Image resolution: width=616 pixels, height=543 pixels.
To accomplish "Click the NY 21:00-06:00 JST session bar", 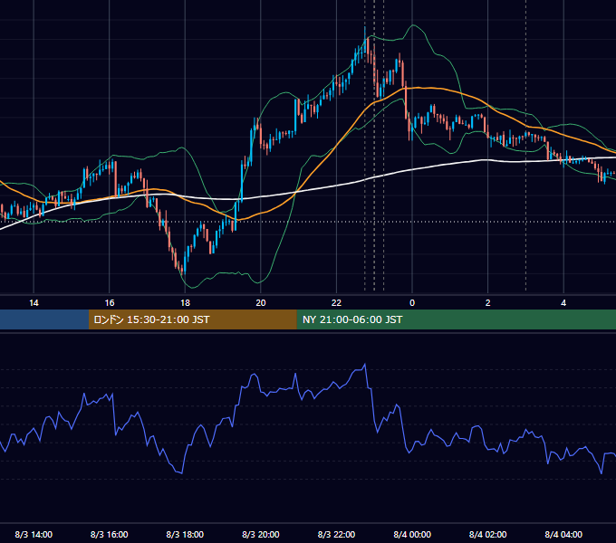I will click(x=456, y=319).
